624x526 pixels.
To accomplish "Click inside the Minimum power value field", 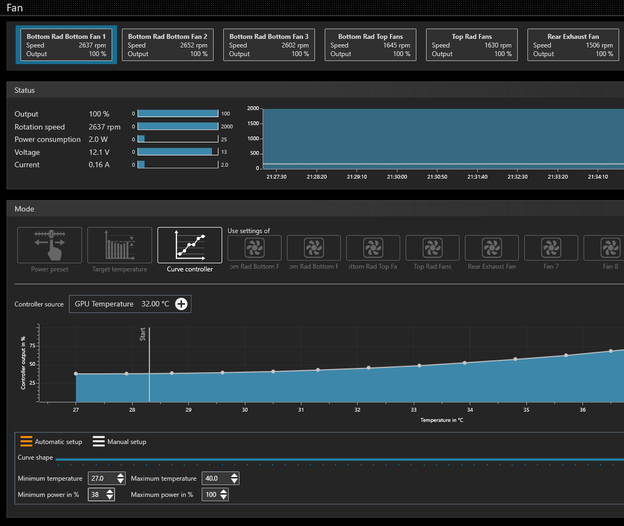I will 96,495.
